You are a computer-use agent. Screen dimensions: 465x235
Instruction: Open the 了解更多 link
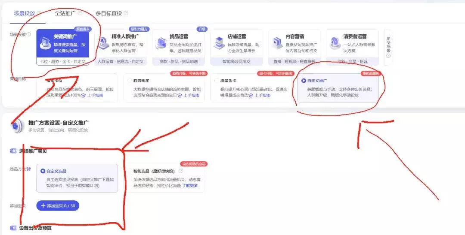coord(190,185)
